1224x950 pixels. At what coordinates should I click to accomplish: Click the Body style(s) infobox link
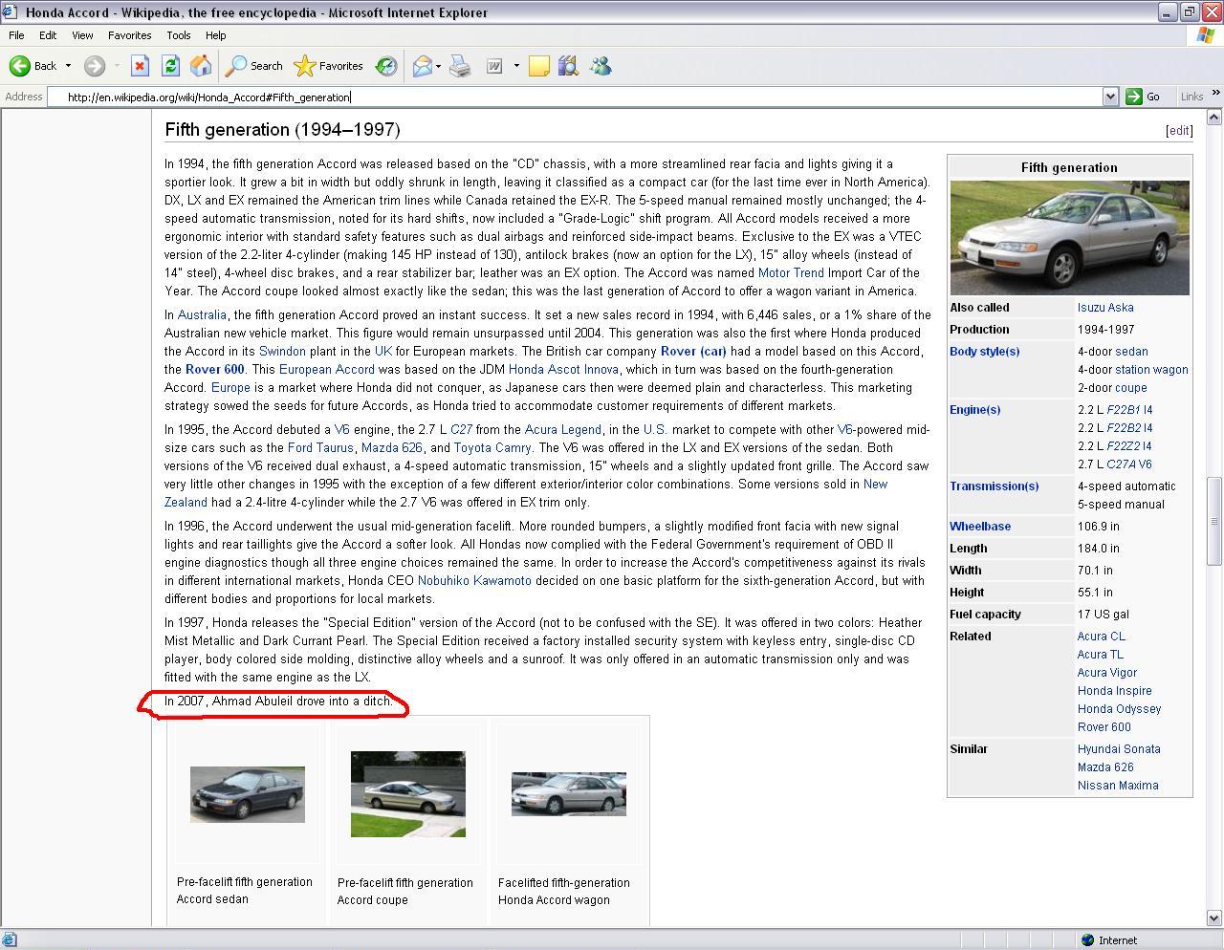(x=984, y=352)
